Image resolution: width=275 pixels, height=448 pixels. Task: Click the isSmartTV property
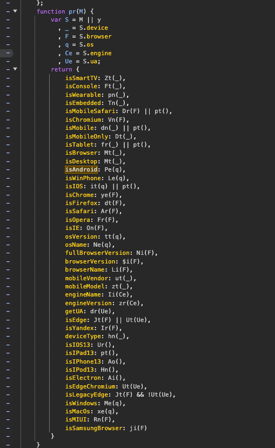click(x=81, y=78)
